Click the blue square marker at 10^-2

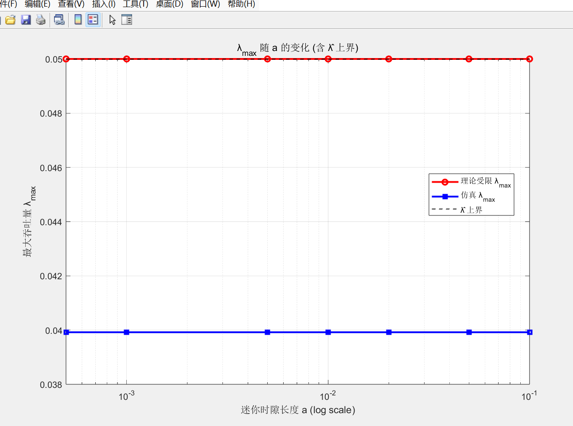[328, 332]
